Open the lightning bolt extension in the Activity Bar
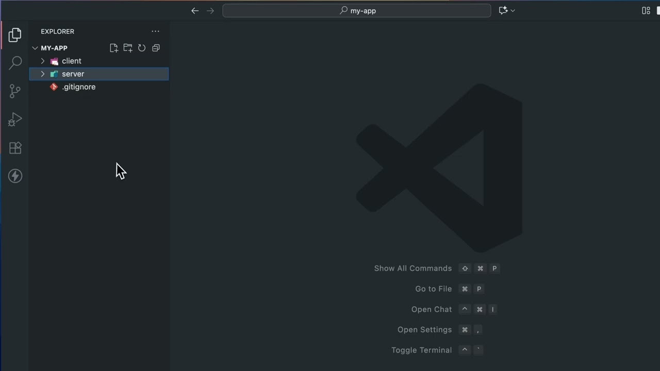This screenshot has height=371, width=660. (x=15, y=176)
